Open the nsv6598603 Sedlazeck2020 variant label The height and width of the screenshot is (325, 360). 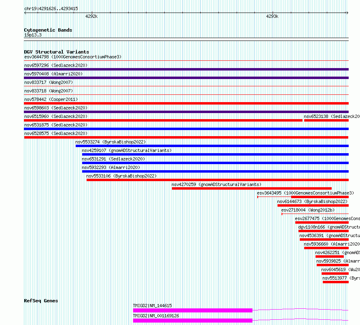[x=56, y=108]
